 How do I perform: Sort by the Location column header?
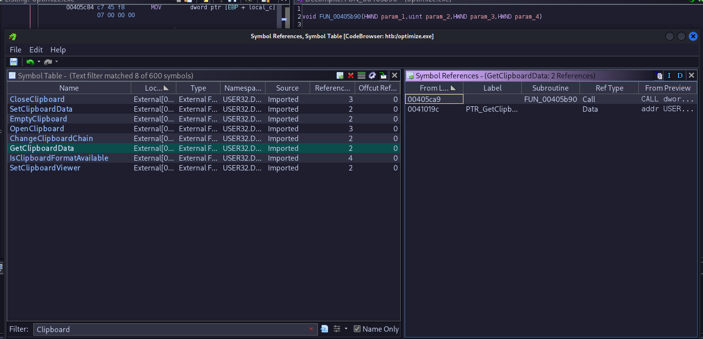click(x=153, y=88)
